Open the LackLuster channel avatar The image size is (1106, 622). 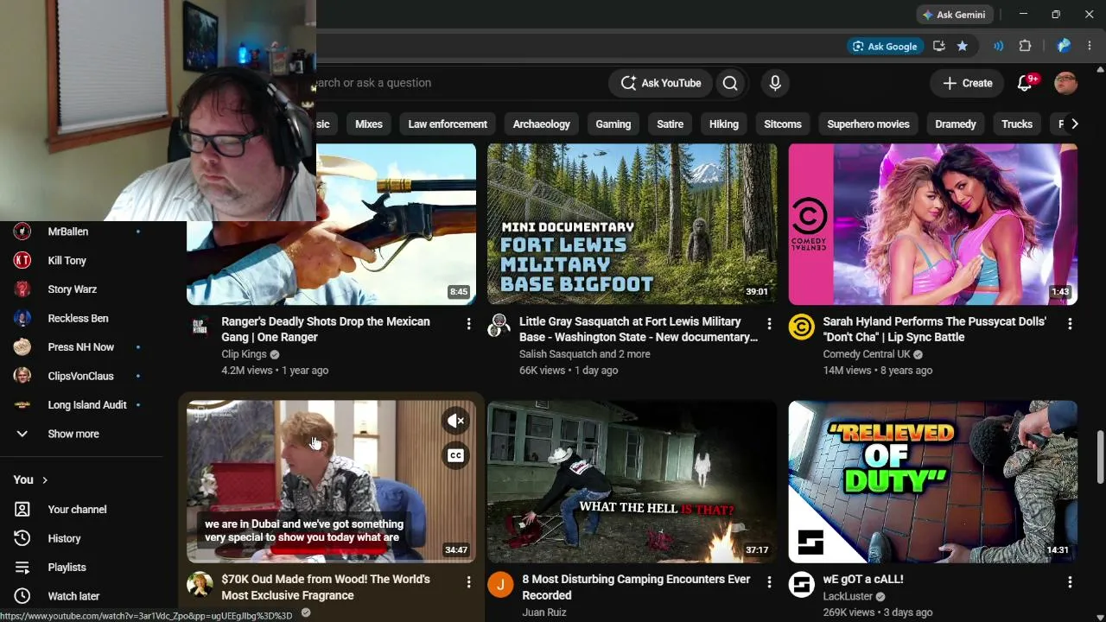click(x=801, y=585)
